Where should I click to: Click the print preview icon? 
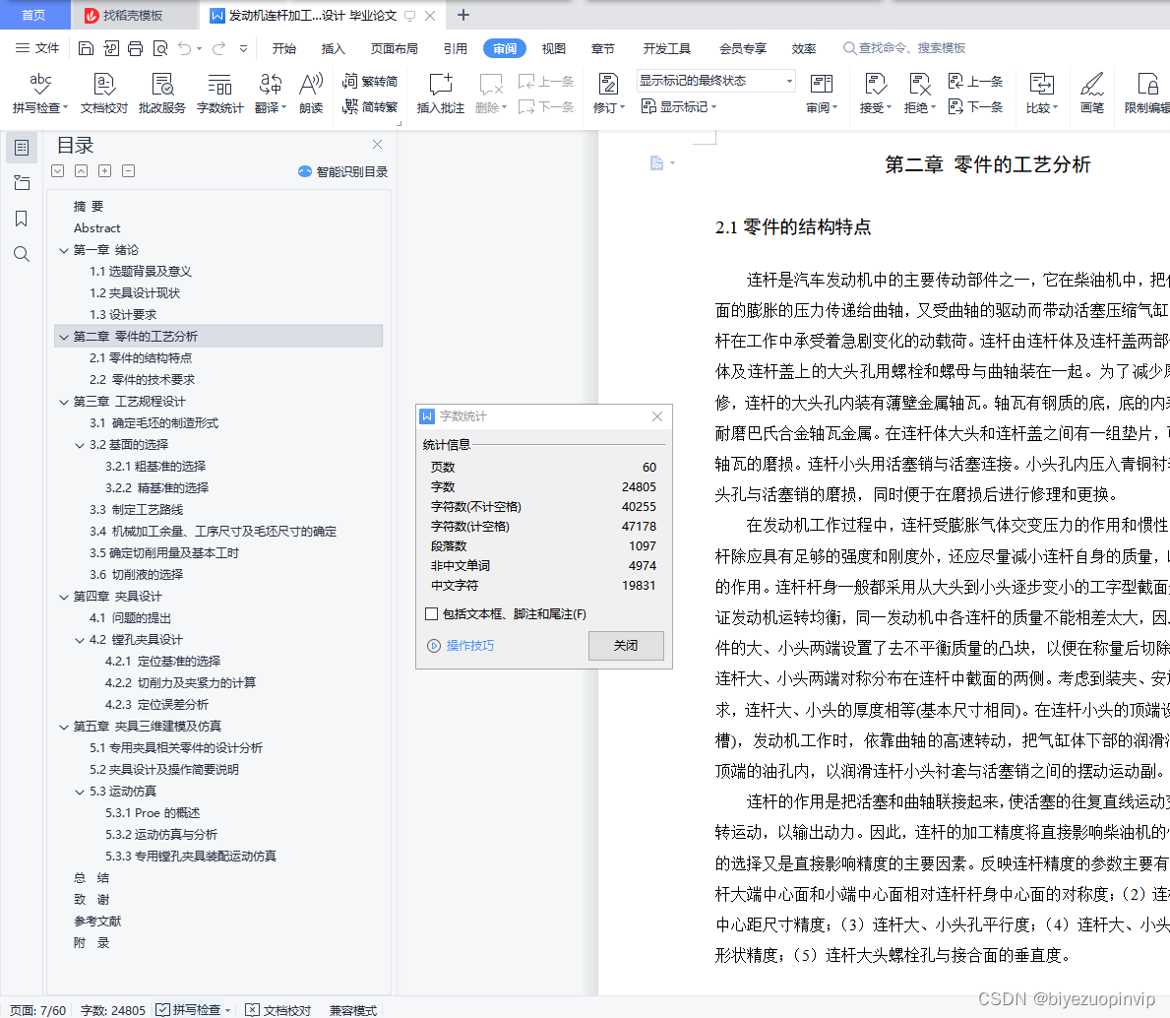click(159, 48)
